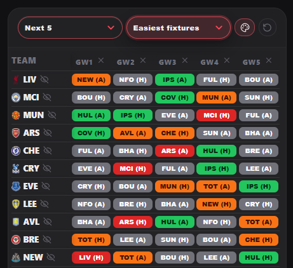The image size is (293, 268).
Task: Hide the CHE row
Action: [48, 151]
